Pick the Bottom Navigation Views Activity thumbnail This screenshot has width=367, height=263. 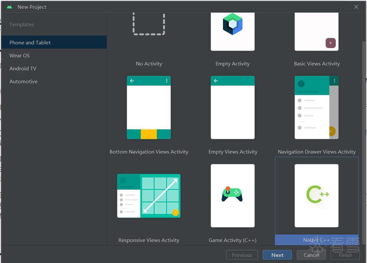click(x=149, y=108)
